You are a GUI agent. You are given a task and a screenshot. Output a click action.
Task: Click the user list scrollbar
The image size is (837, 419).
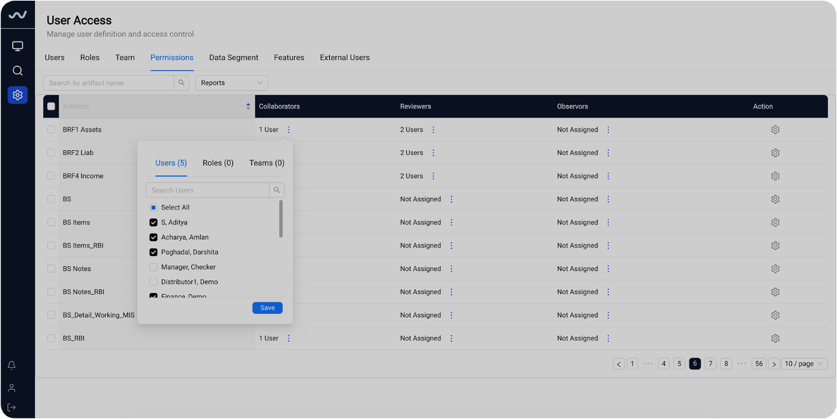coord(281,219)
